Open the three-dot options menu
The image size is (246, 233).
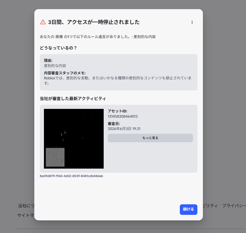coord(192,22)
